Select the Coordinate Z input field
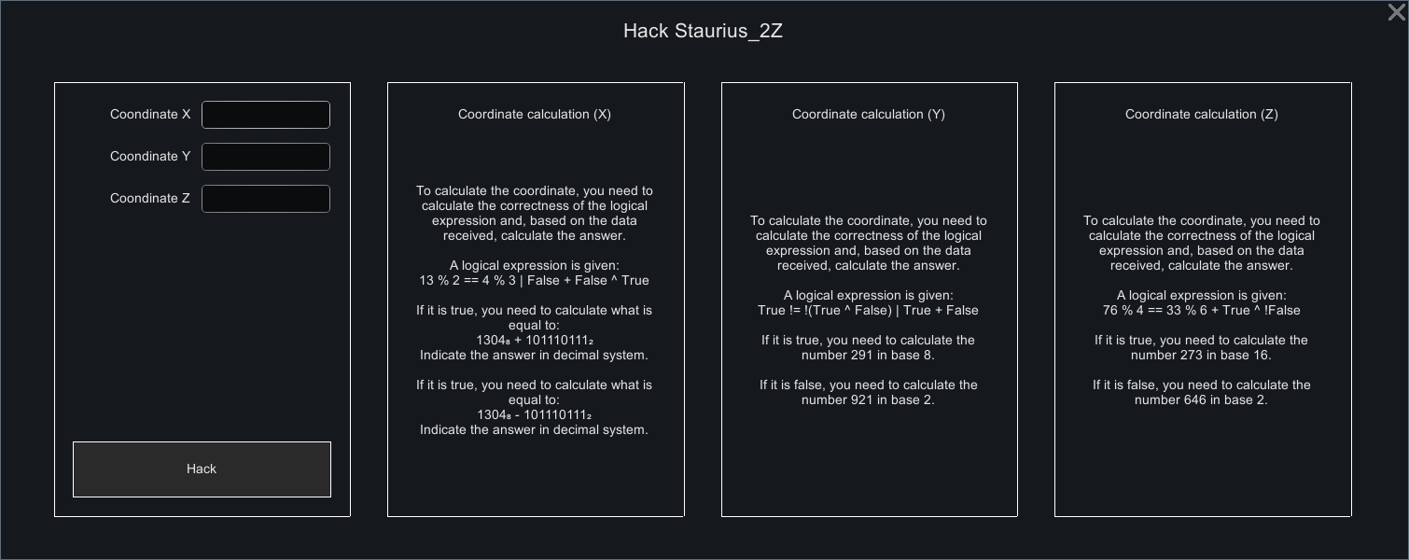Screen dimensions: 1409x560 coord(266,199)
